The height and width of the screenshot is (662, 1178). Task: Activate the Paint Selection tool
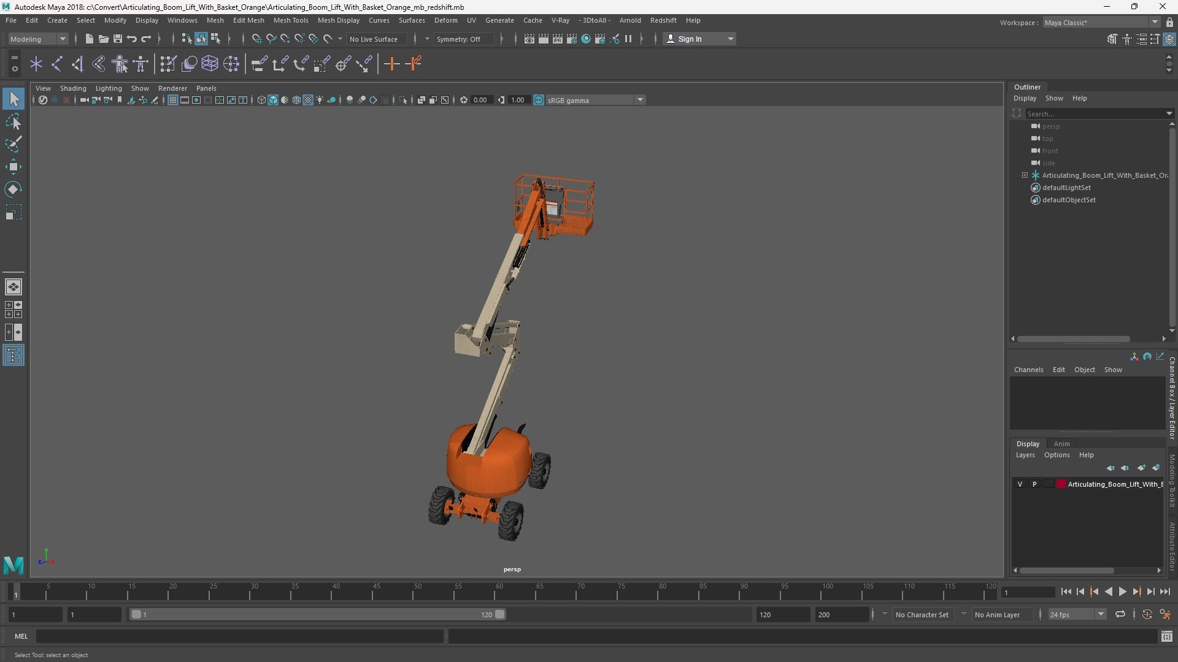pyautogui.click(x=13, y=144)
